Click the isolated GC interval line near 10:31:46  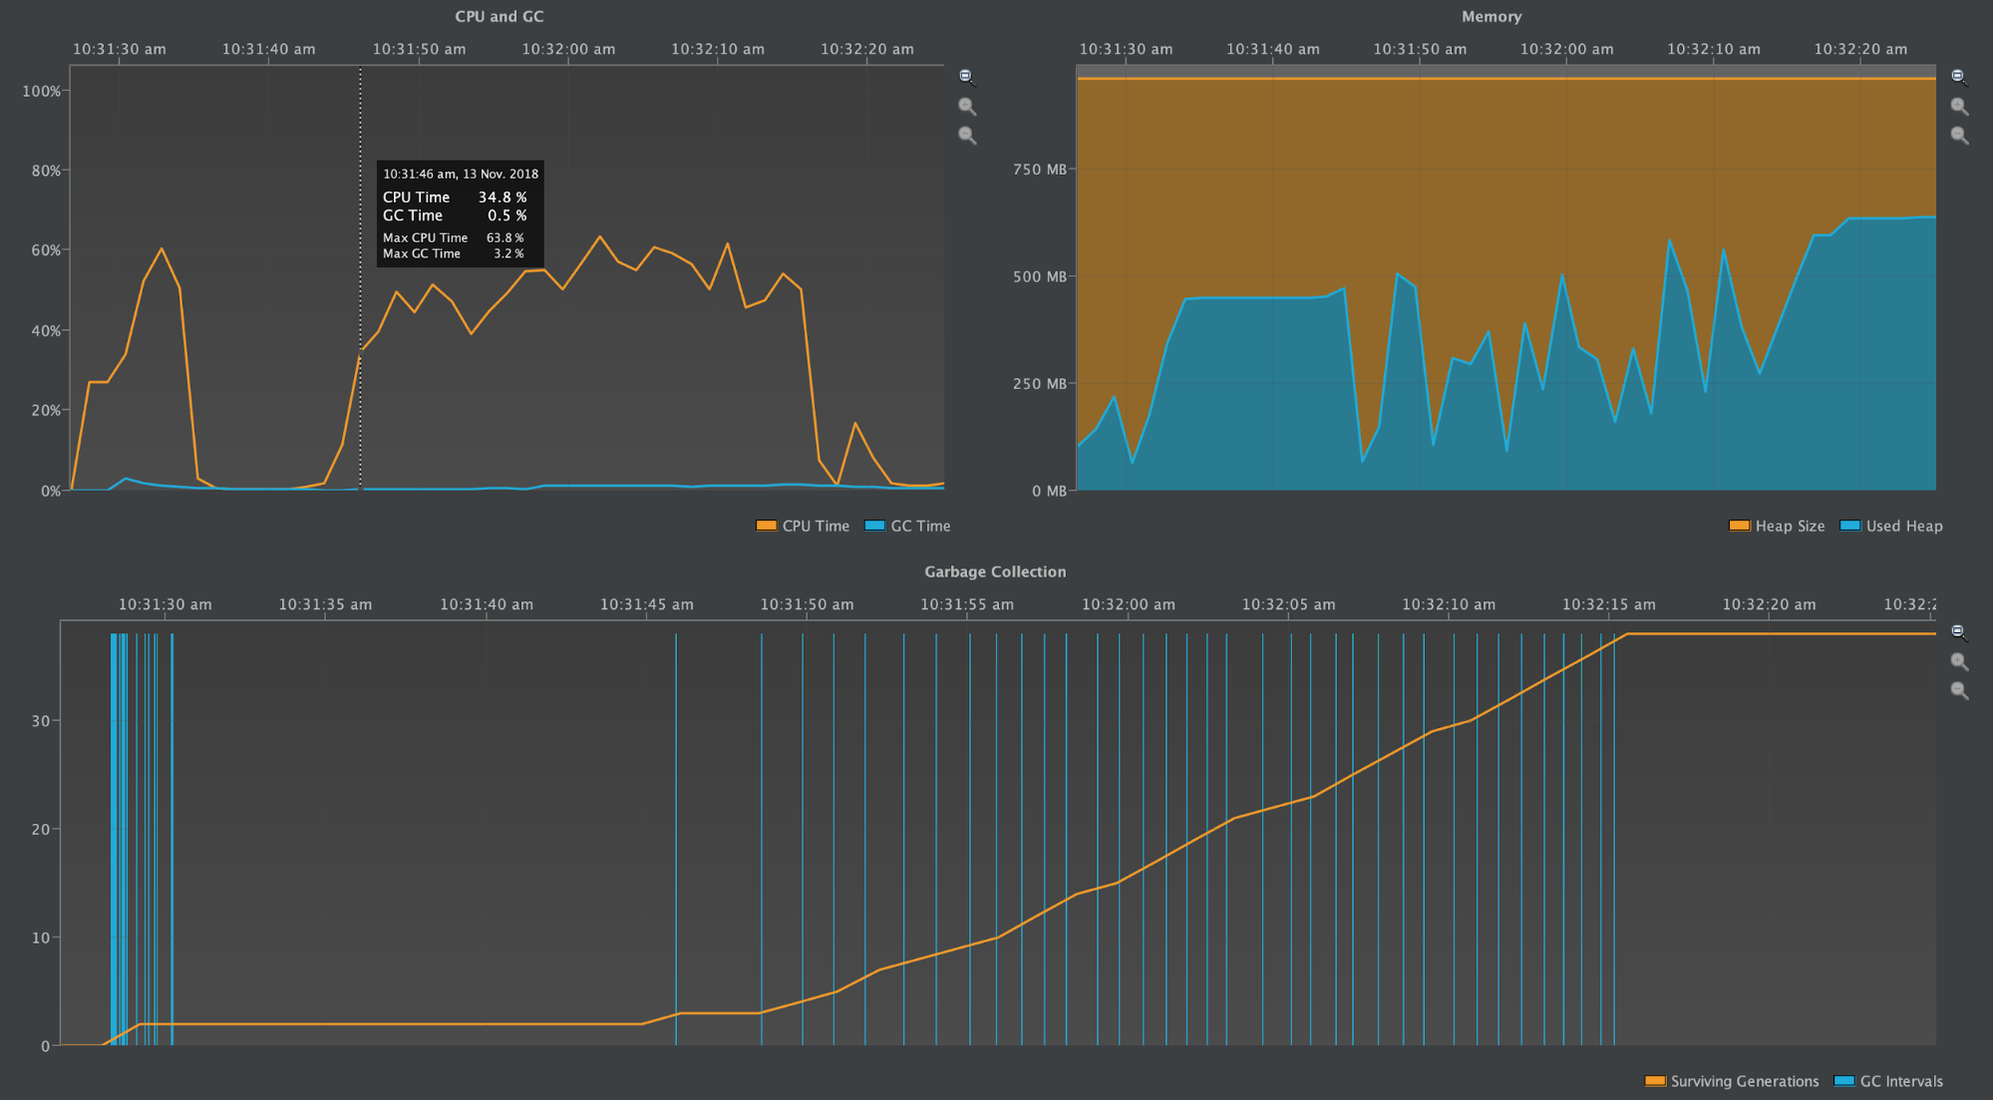point(676,838)
